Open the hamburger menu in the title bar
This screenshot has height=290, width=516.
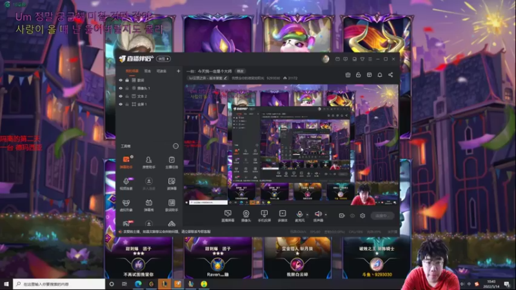coord(370,59)
